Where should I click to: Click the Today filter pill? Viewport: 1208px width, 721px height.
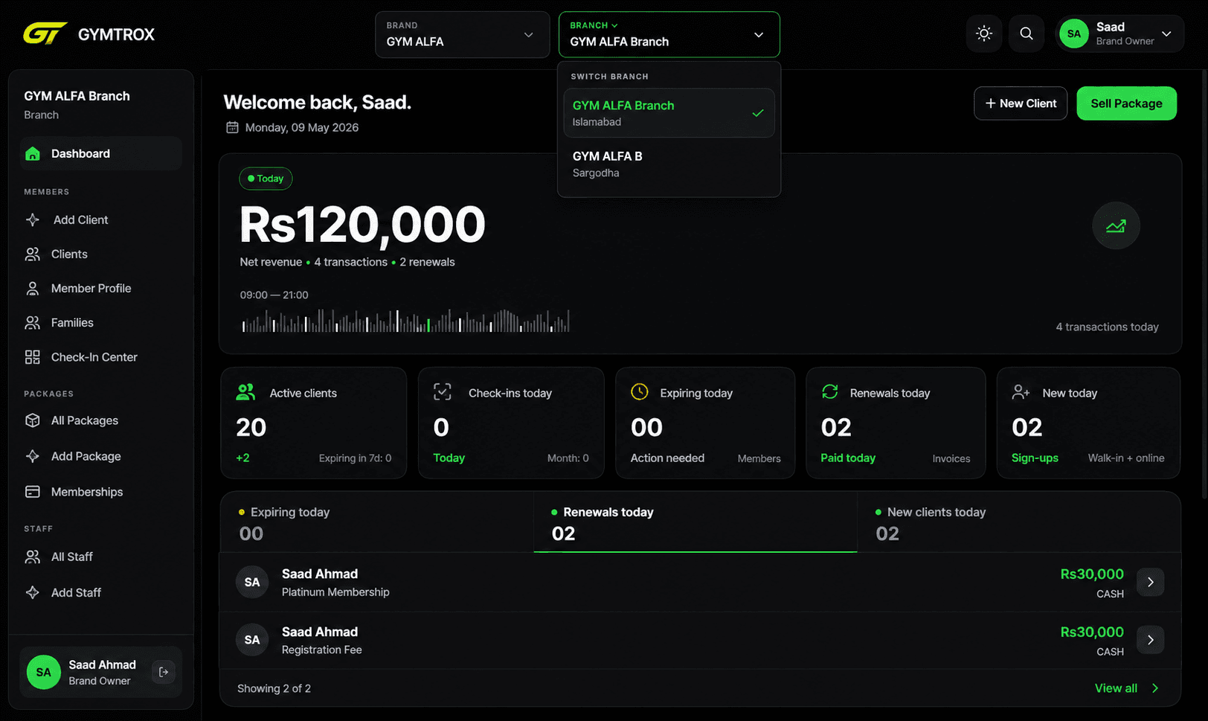266,179
